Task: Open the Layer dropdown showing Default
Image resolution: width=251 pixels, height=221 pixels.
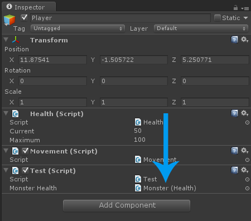Action: click(201, 28)
